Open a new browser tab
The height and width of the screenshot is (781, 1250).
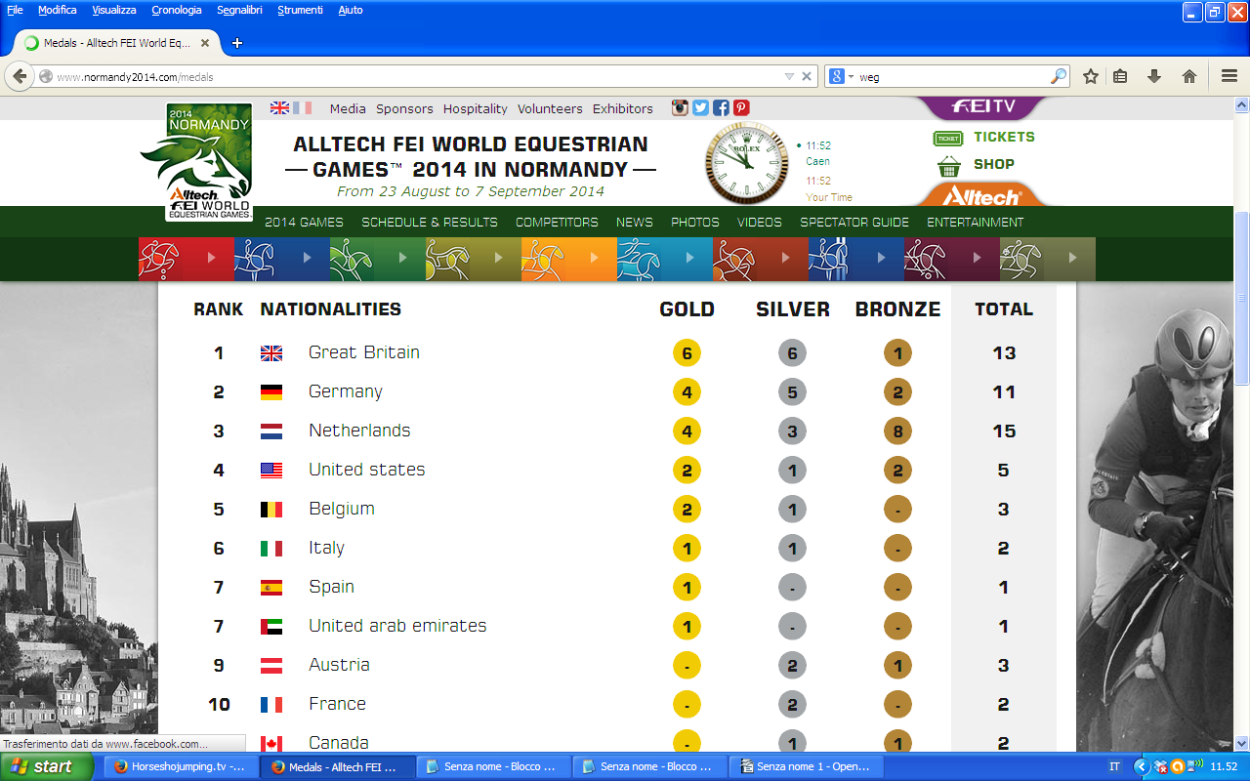pos(236,43)
